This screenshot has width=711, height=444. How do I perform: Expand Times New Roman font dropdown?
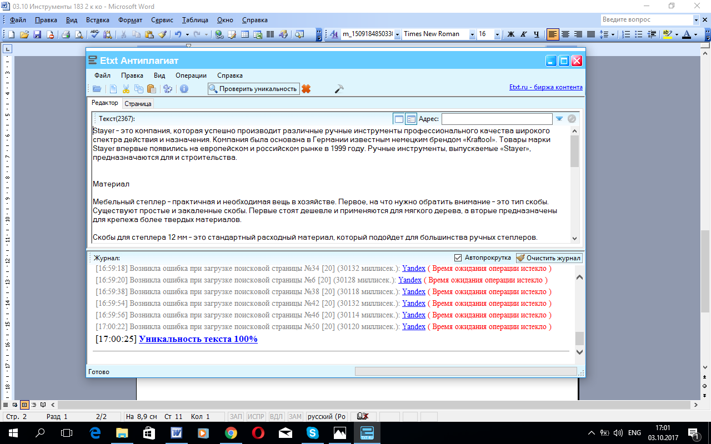coord(472,34)
